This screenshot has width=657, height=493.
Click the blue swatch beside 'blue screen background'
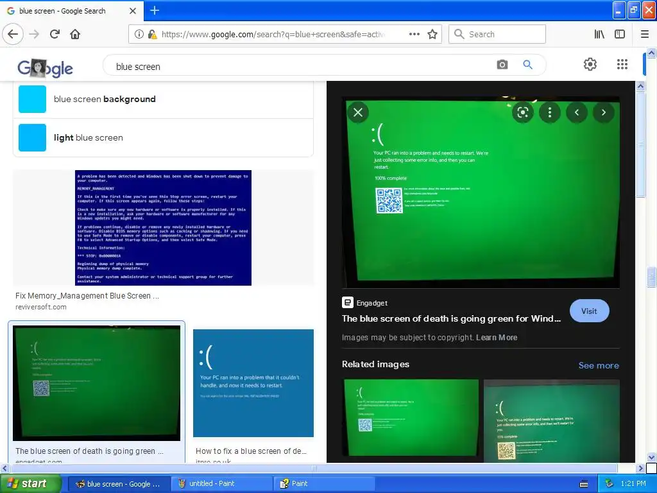coord(32,99)
